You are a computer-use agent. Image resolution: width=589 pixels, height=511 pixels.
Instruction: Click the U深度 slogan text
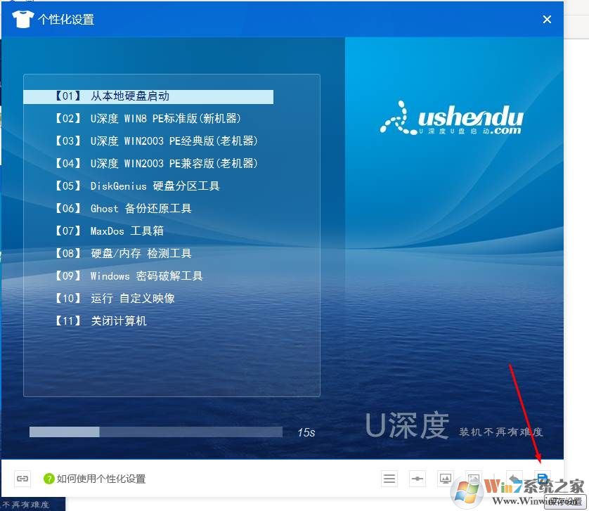point(454,426)
